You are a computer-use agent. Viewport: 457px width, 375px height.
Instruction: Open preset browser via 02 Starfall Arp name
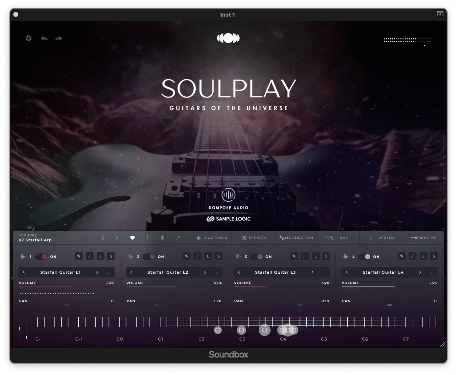pos(35,240)
